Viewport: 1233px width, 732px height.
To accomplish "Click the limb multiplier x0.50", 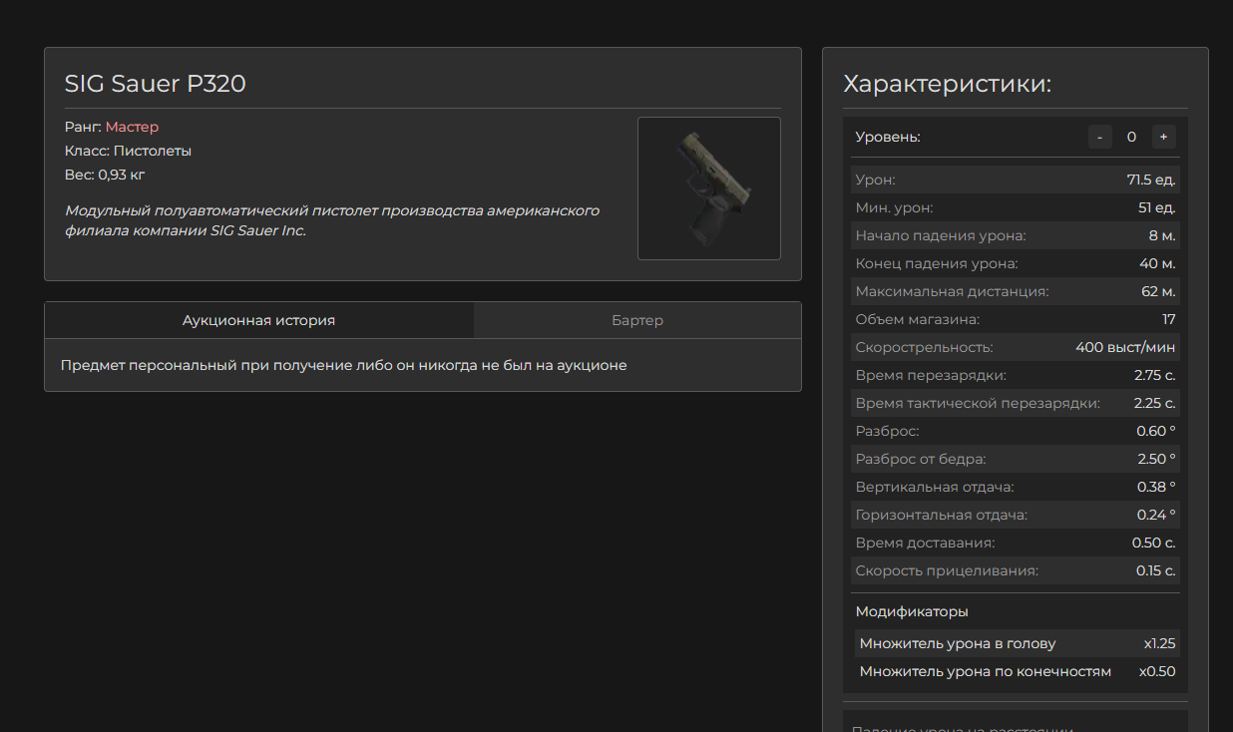I will 1157,671.
